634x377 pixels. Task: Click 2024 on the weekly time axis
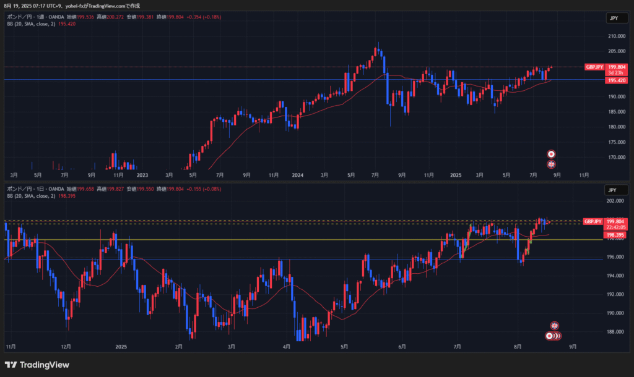[x=298, y=175]
